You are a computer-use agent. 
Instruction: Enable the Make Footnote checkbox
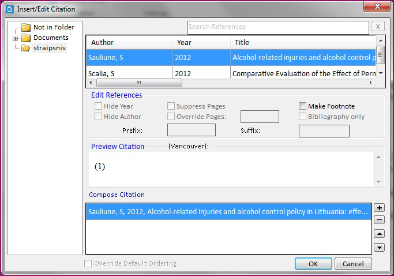(x=302, y=106)
